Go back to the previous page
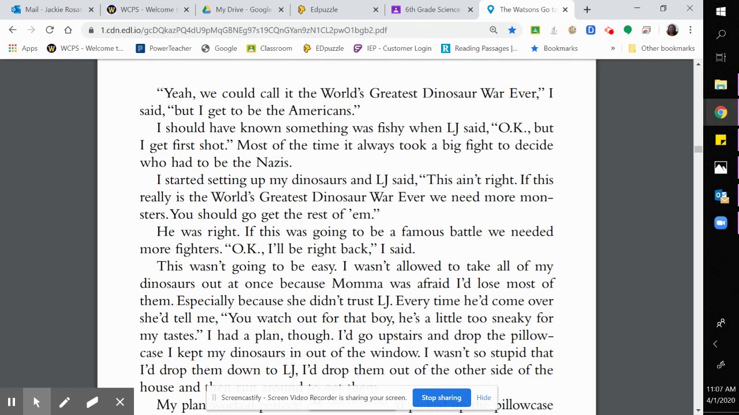The height and width of the screenshot is (415, 739). click(x=13, y=30)
